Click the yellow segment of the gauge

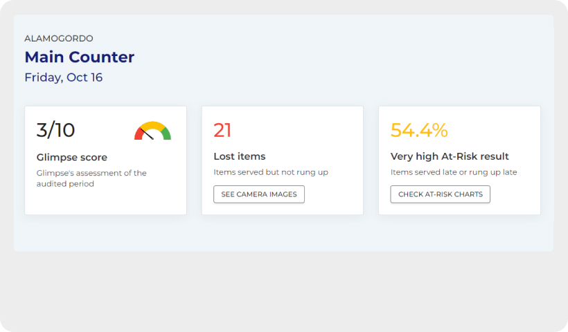click(x=152, y=124)
